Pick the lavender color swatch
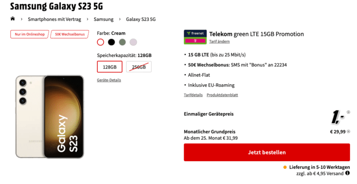Screen dimensions: 357x184 [x=133, y=42]
